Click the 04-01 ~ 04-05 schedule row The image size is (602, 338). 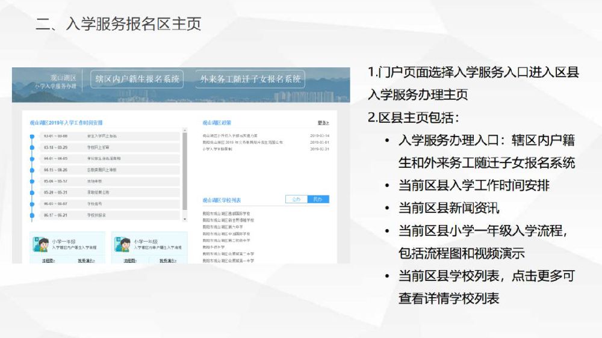click(110, 158)
